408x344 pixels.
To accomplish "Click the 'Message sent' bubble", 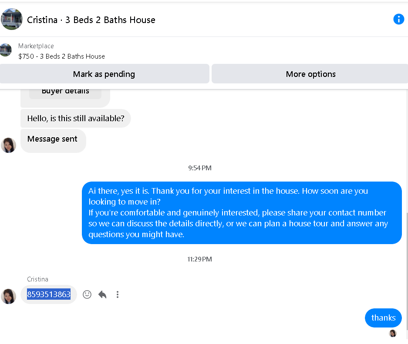I will click(x=53, y=140).
